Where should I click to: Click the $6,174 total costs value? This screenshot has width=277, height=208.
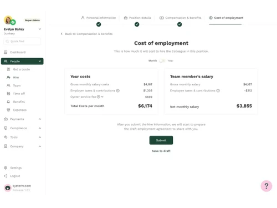click(x=145, y=106)
